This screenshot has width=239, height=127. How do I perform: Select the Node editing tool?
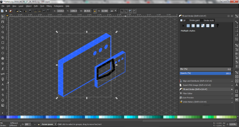[2, 21]
